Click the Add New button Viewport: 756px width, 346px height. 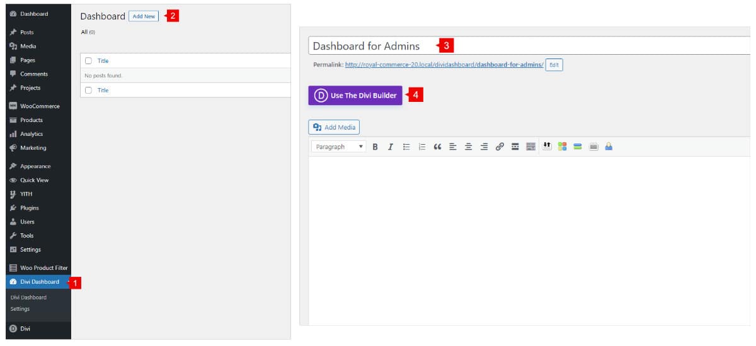(144, 16)
